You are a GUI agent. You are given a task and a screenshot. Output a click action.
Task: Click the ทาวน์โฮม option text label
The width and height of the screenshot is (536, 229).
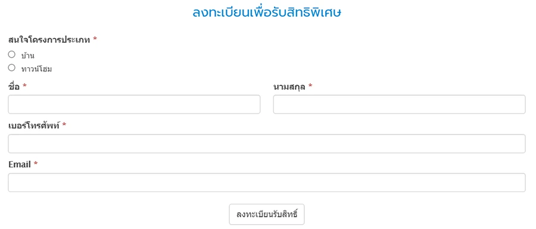pyautogui.click(x=36, y=69)
